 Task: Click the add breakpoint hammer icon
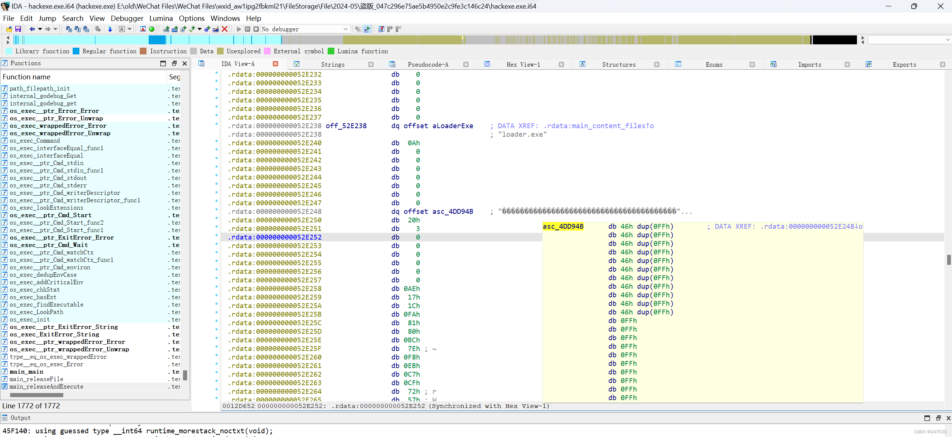coord(390,29)
